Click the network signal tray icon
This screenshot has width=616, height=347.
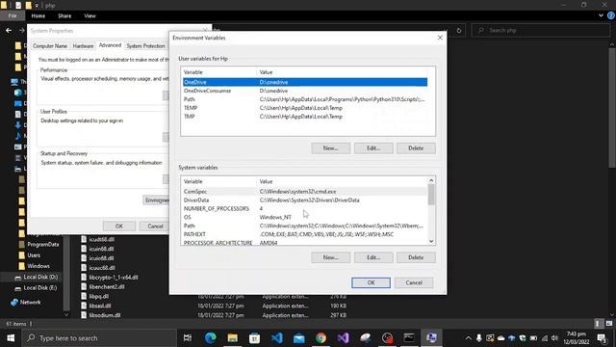[x=545, y=338]
